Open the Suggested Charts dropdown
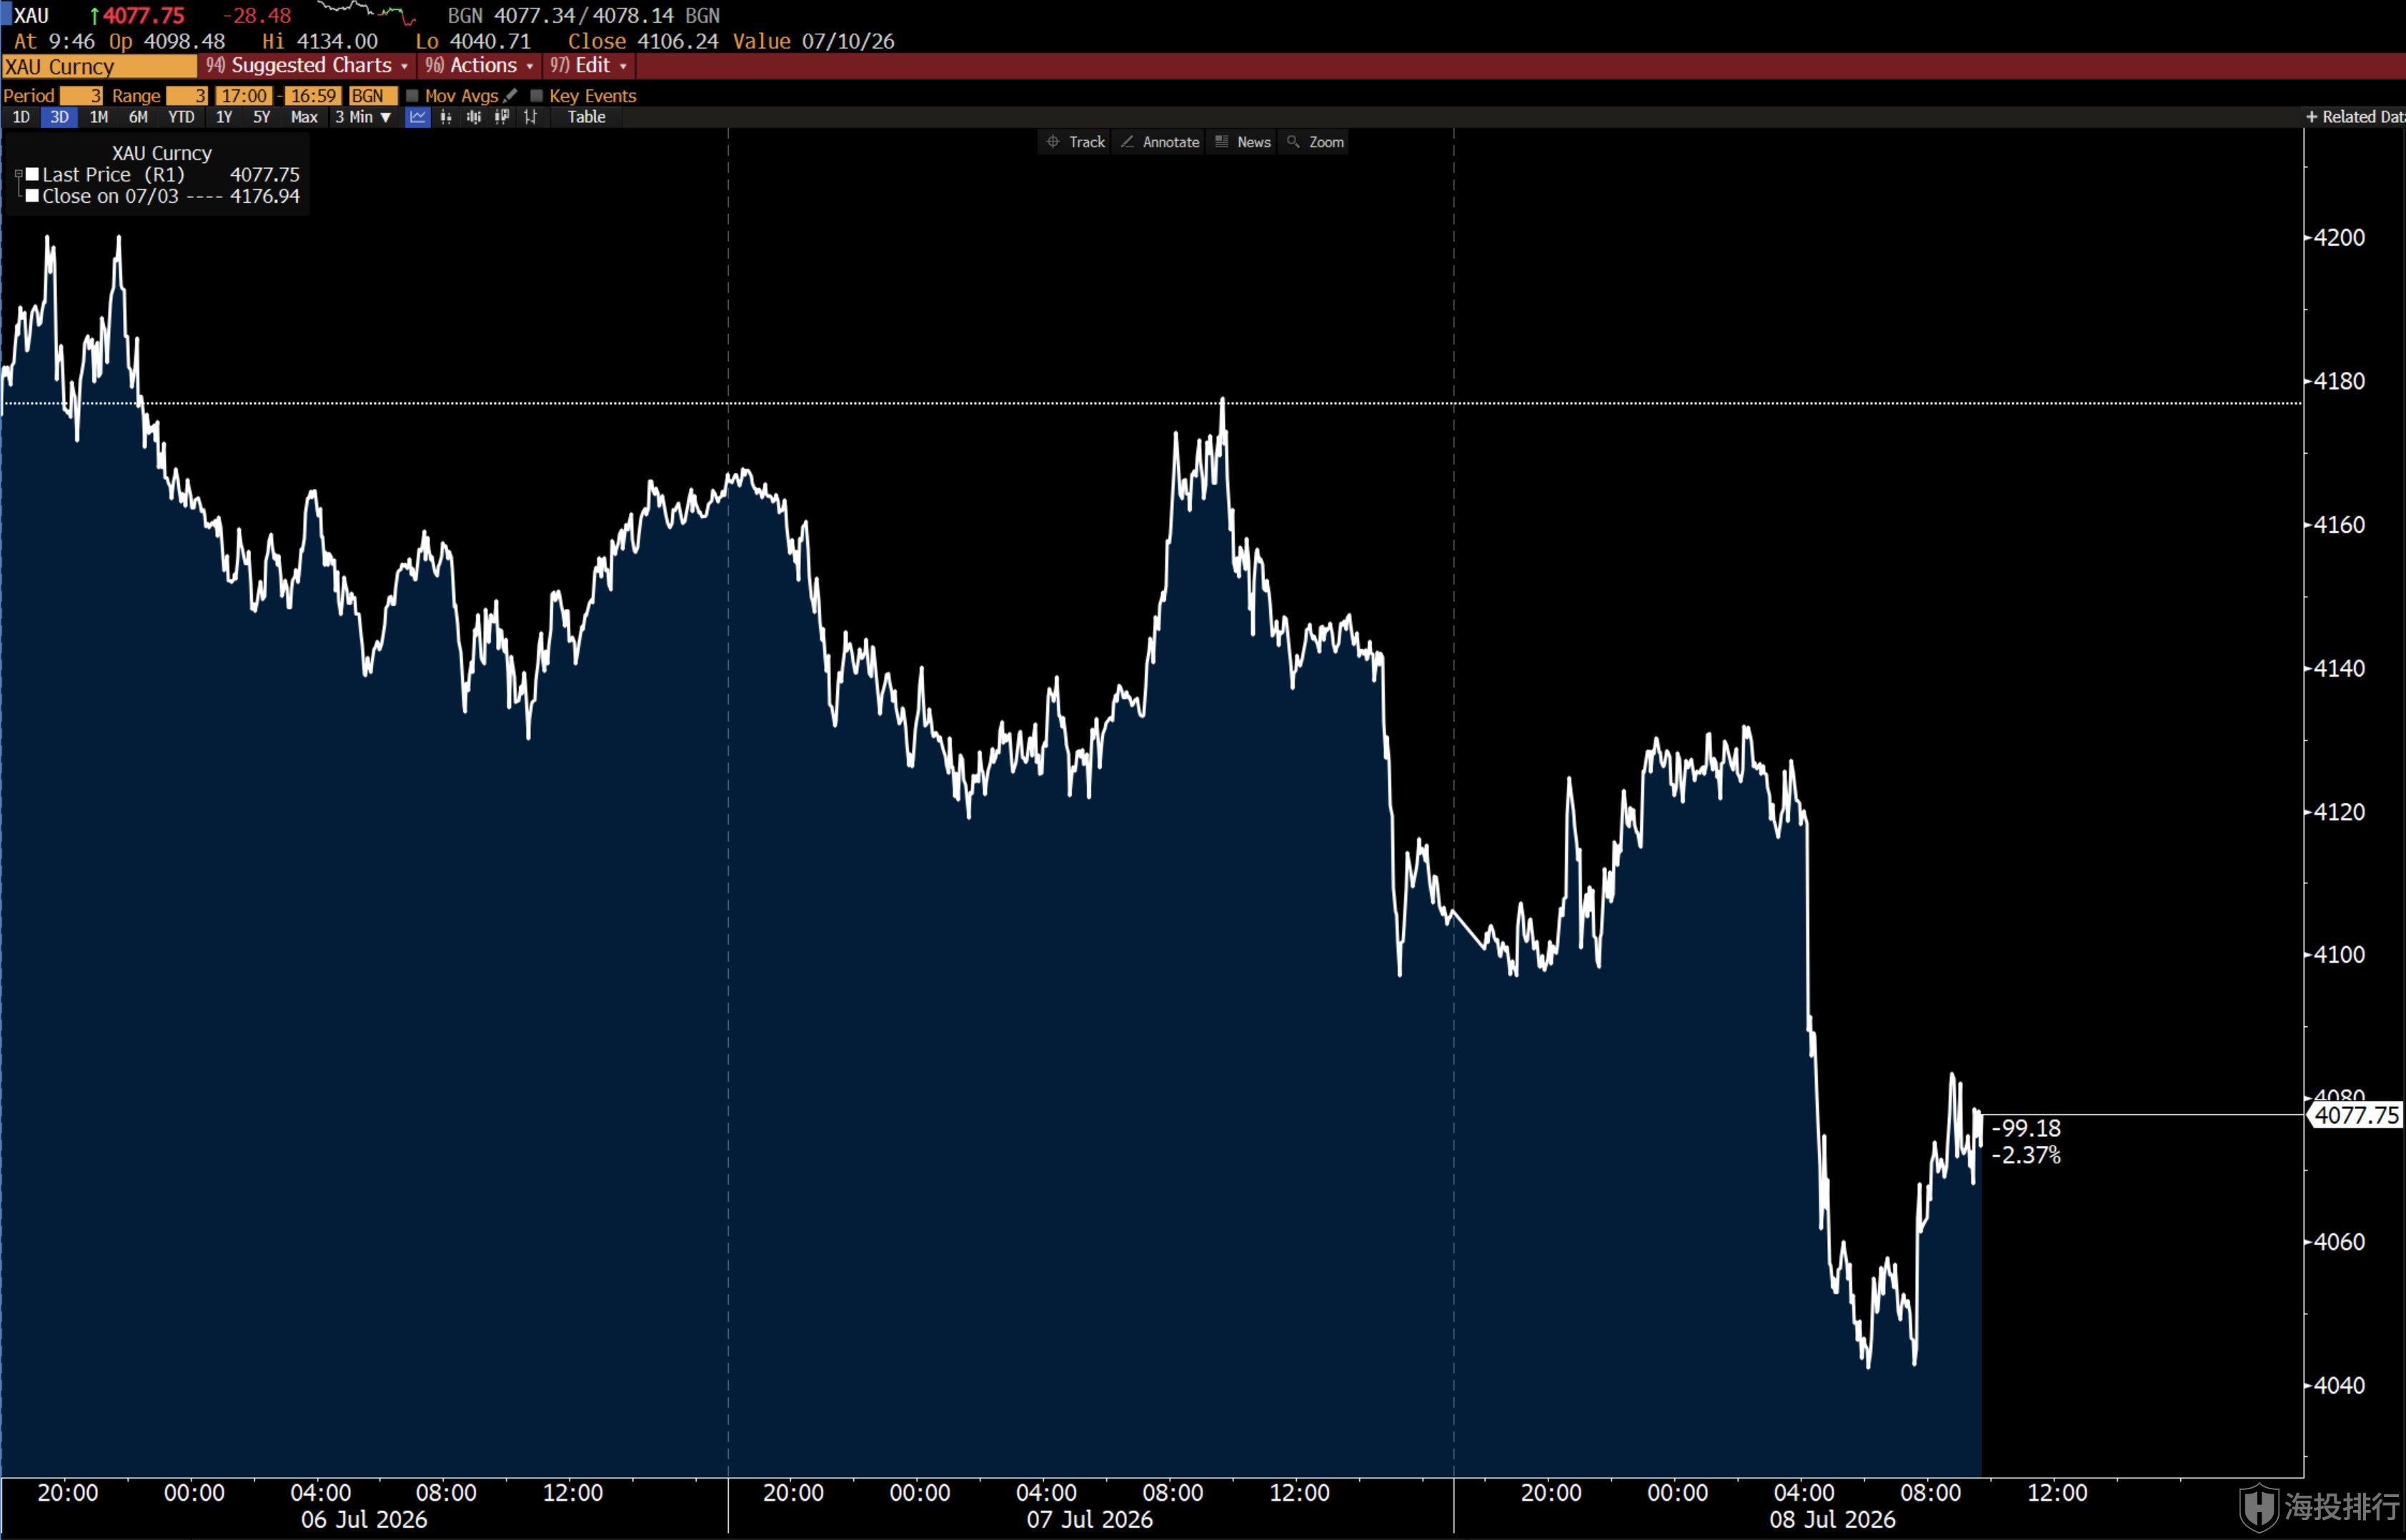The image size is (2406, 1540). (x=307, y=65)
